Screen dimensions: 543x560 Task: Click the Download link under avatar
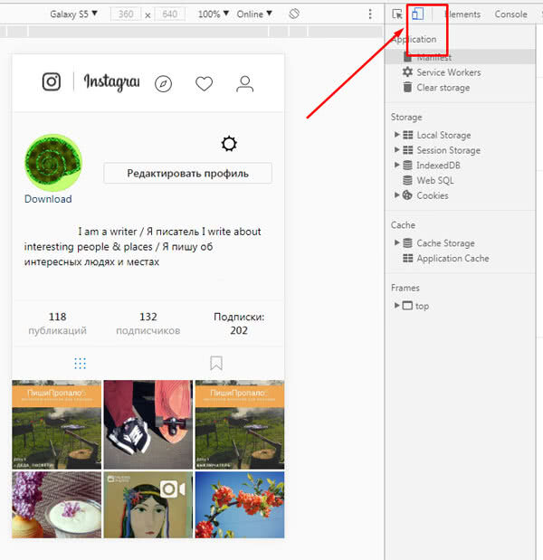(x=48, y=199)
